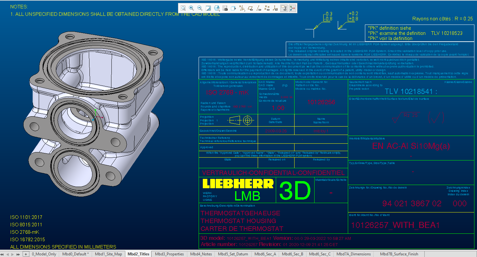Viewport: 477px width, 257px height.
Task: Click the Zoom Out magnifier icon
Action: point(200,8)
